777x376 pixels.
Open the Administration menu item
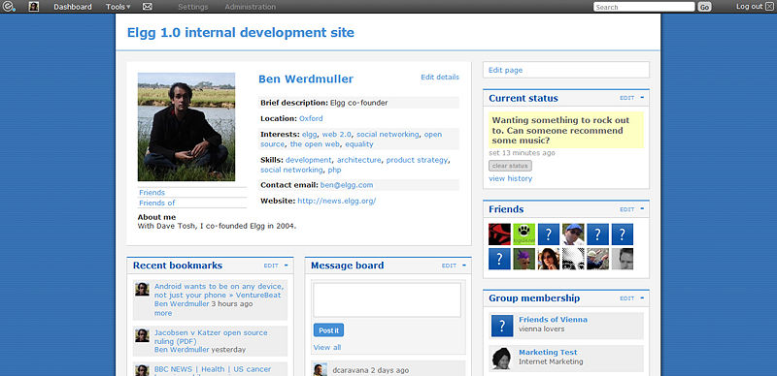click(251, 7)
